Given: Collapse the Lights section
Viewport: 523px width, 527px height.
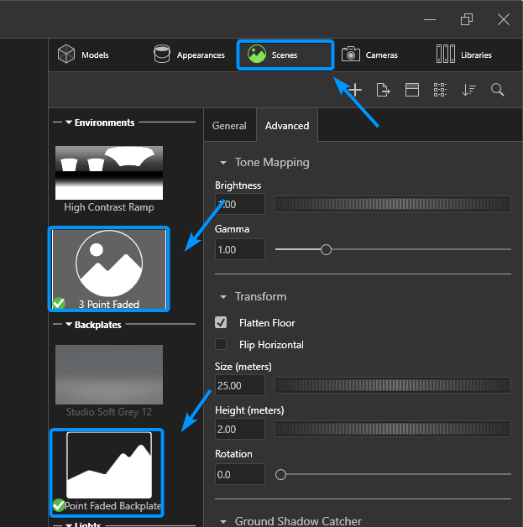Looking at the screenshot, I should [x=69, y=524].
